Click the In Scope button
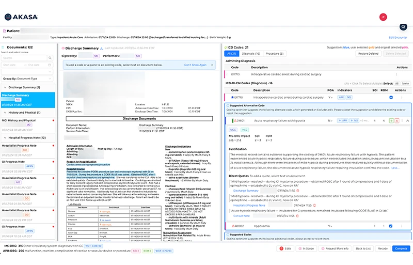This screenshot has height=265, width=413. click(306, 248)
